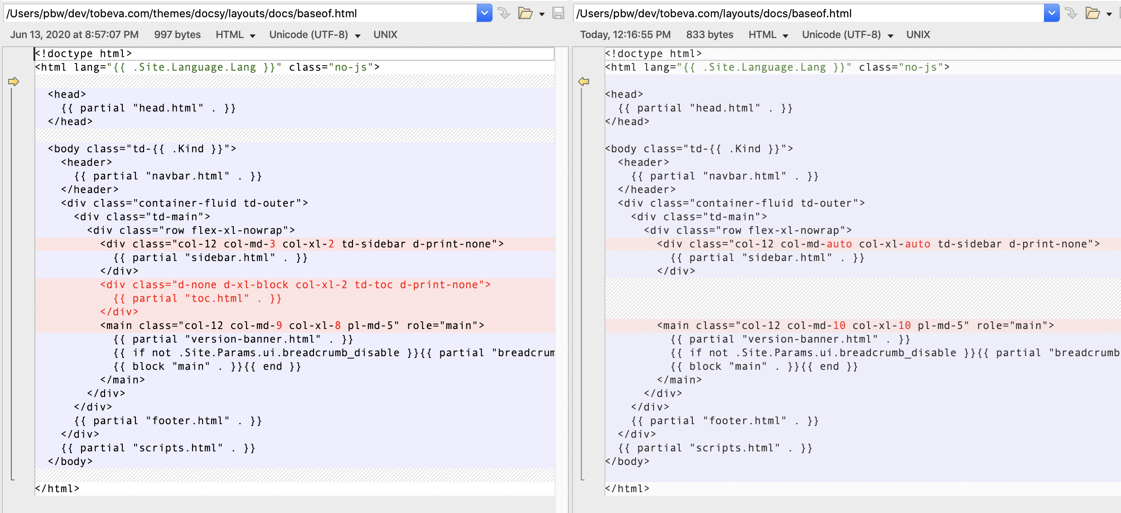Viewport: 1121px width, 513px height.
Task: Click the open folder icon for right file
Action: coord(1092,13)
